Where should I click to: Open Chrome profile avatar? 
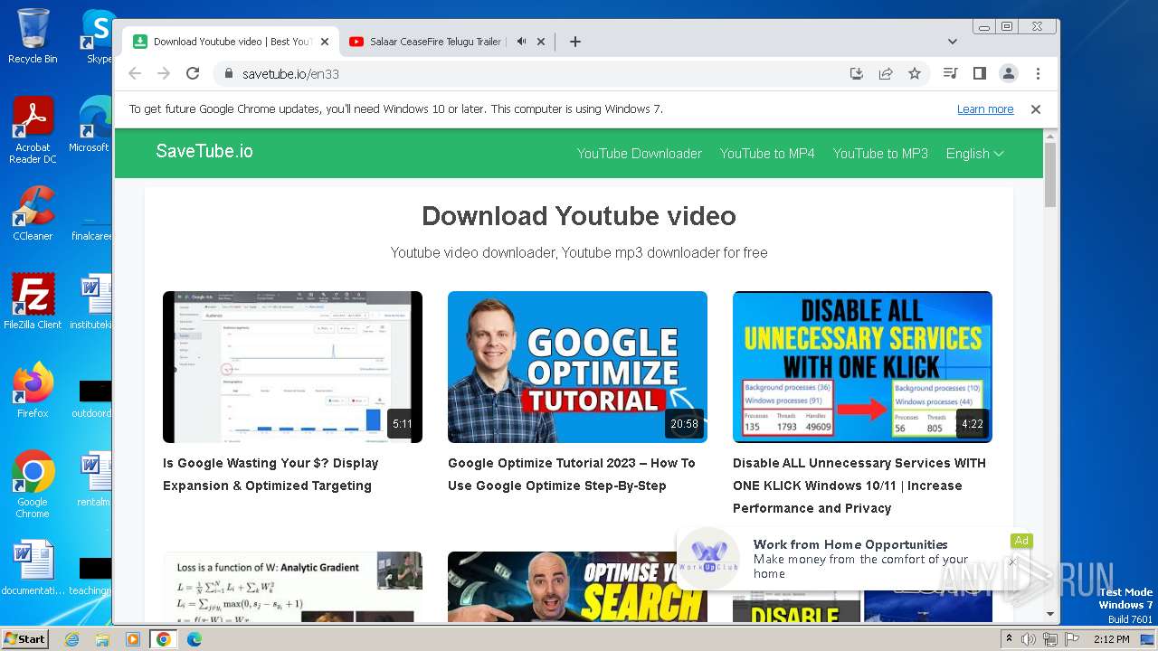coord(1009,74)
